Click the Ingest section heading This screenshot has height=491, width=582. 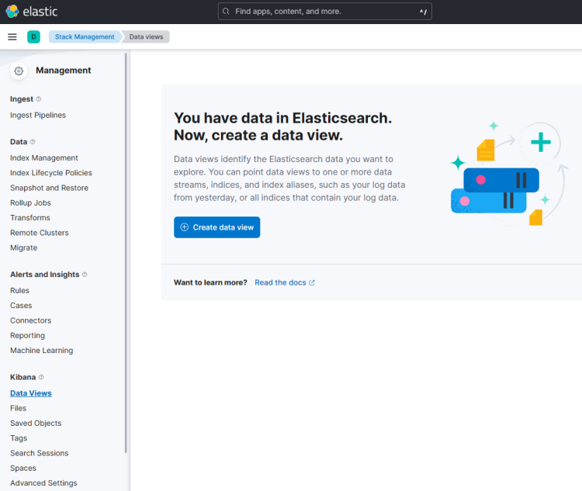point(22,99)
